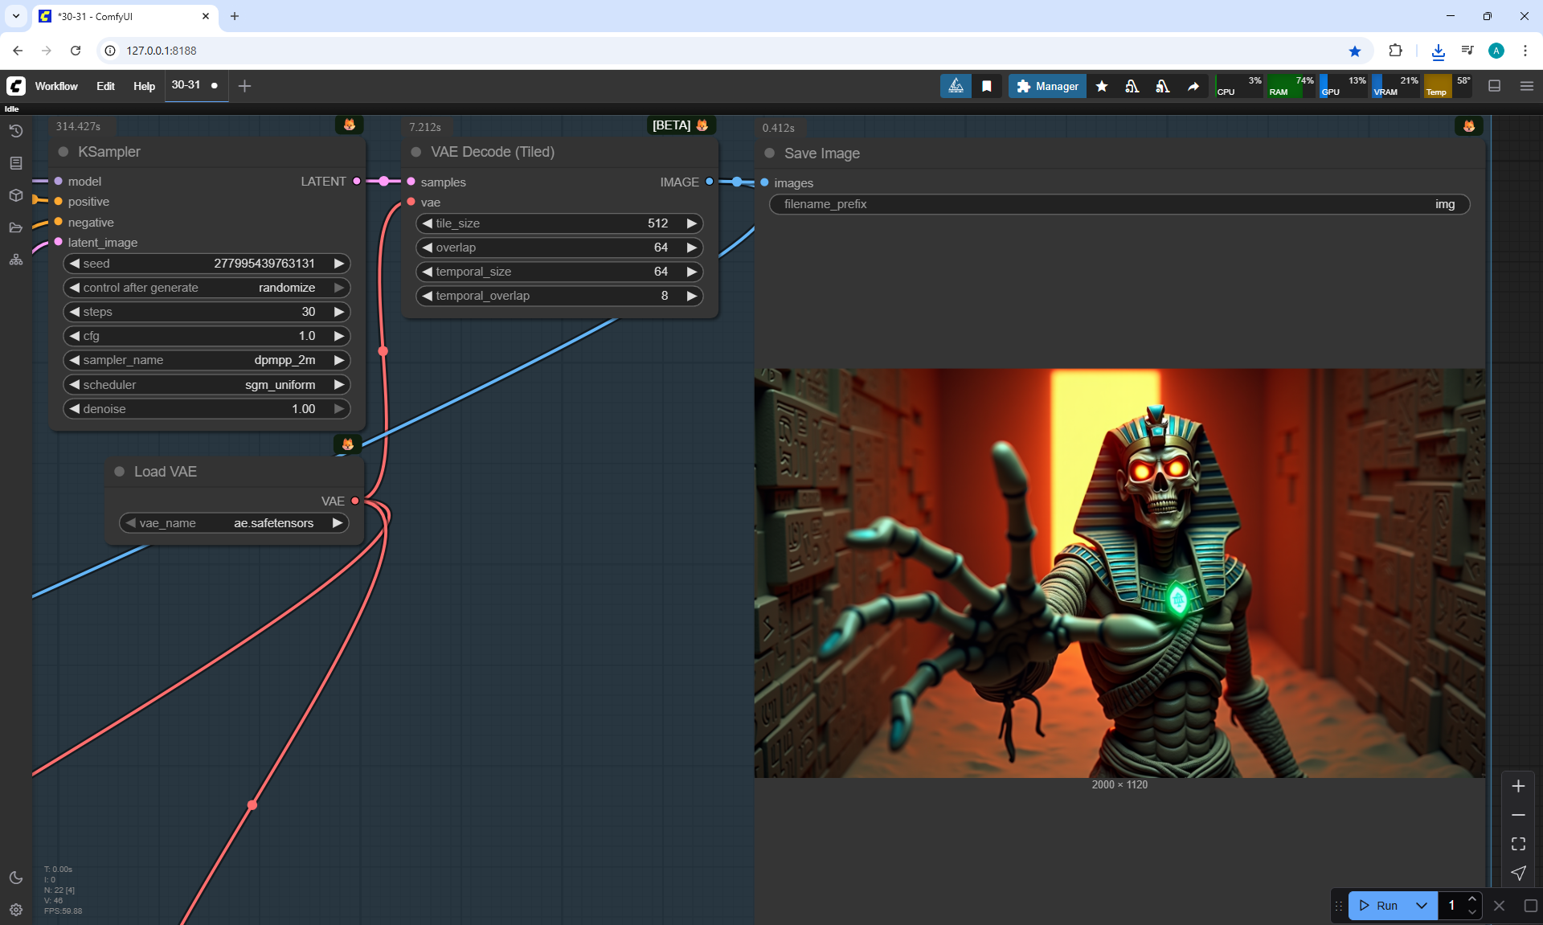Image resolution: width=1543 pixels, height=925 pixels.
Task: Click the share arrow icon in toolbar
Action: click(x=1193, y=86)
